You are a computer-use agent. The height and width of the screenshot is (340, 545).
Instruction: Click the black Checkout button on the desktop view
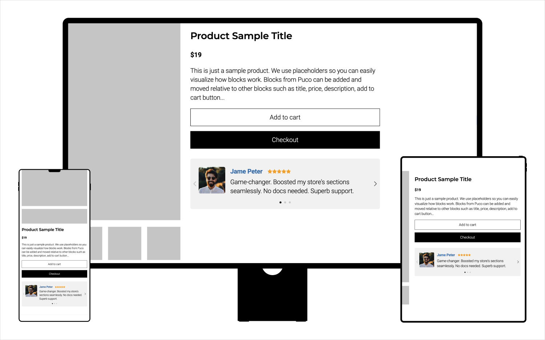click(285, 140)
